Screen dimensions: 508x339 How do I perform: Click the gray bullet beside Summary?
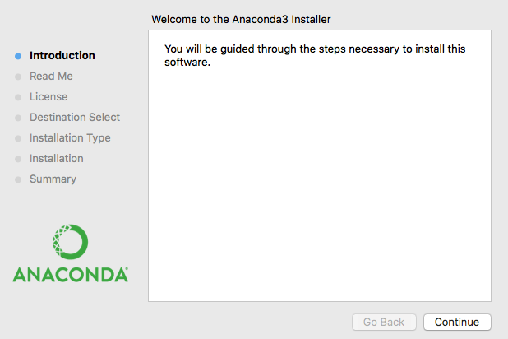[x=18, y=179]
